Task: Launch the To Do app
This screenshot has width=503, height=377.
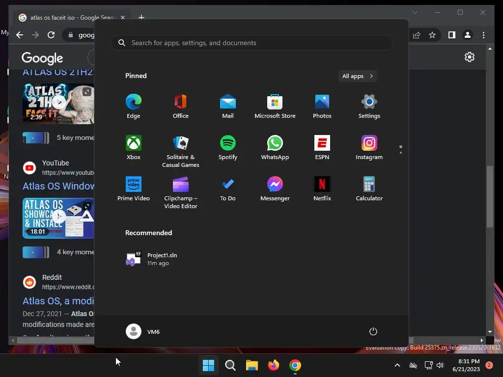Action: click(228, 189)
